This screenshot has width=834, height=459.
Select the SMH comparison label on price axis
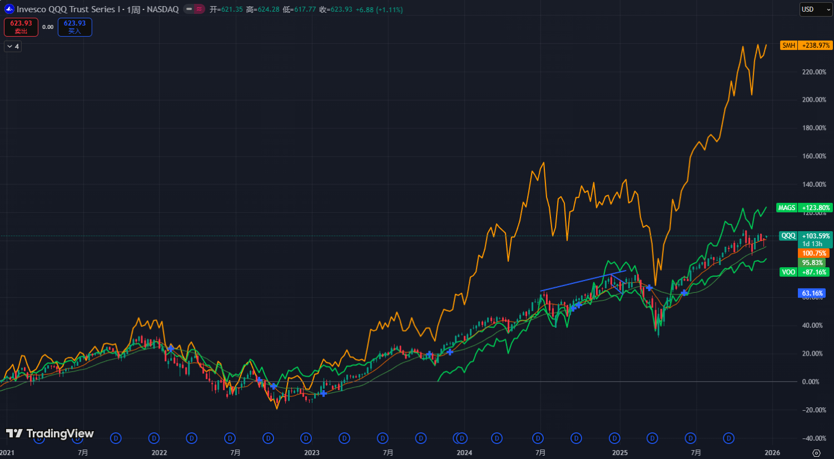[788, 46]
